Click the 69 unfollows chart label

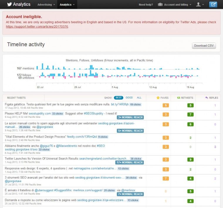[26, 78]
